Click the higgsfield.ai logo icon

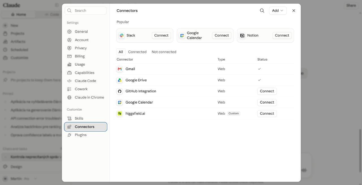point(120,113)
